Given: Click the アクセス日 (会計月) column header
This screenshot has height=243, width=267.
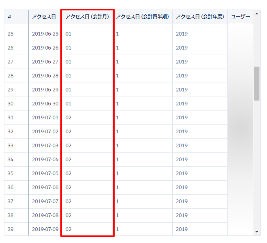Looking at the screenshot, I should click(87, 17).
